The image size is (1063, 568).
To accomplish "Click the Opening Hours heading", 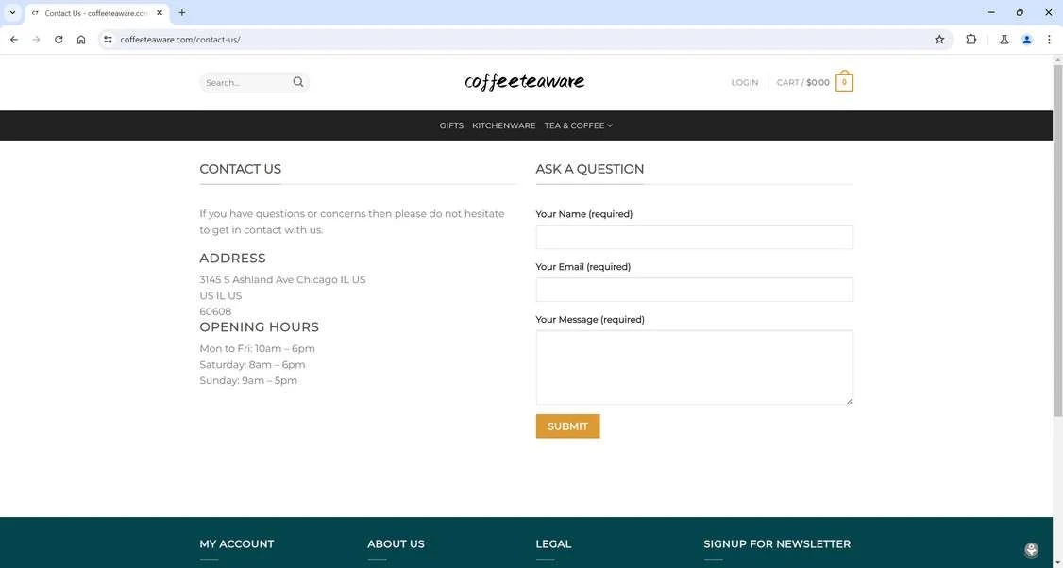I will tap(259, 326).
